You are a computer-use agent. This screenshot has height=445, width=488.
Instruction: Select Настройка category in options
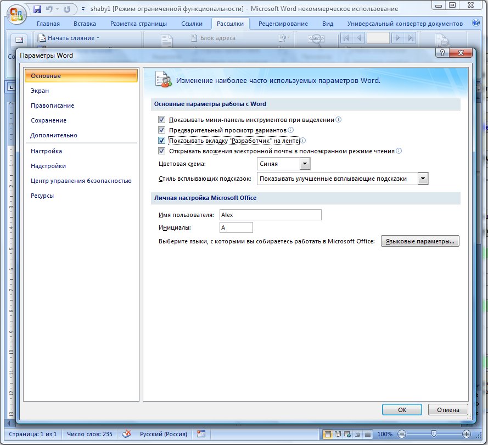click(x=81, y=151)
